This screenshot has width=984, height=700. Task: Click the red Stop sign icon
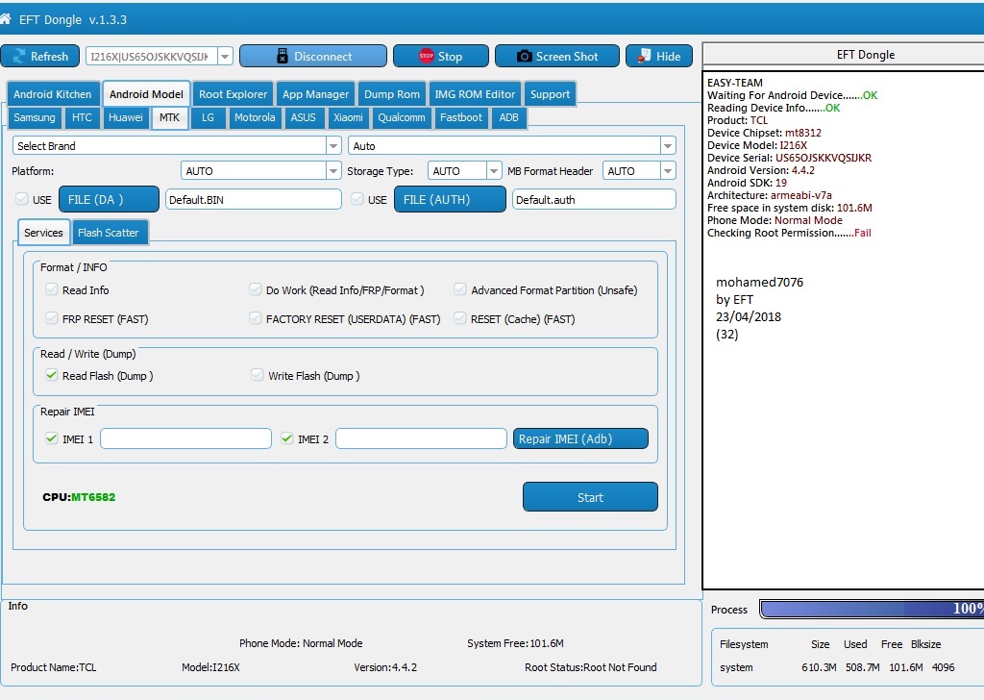tap(427, 56)
